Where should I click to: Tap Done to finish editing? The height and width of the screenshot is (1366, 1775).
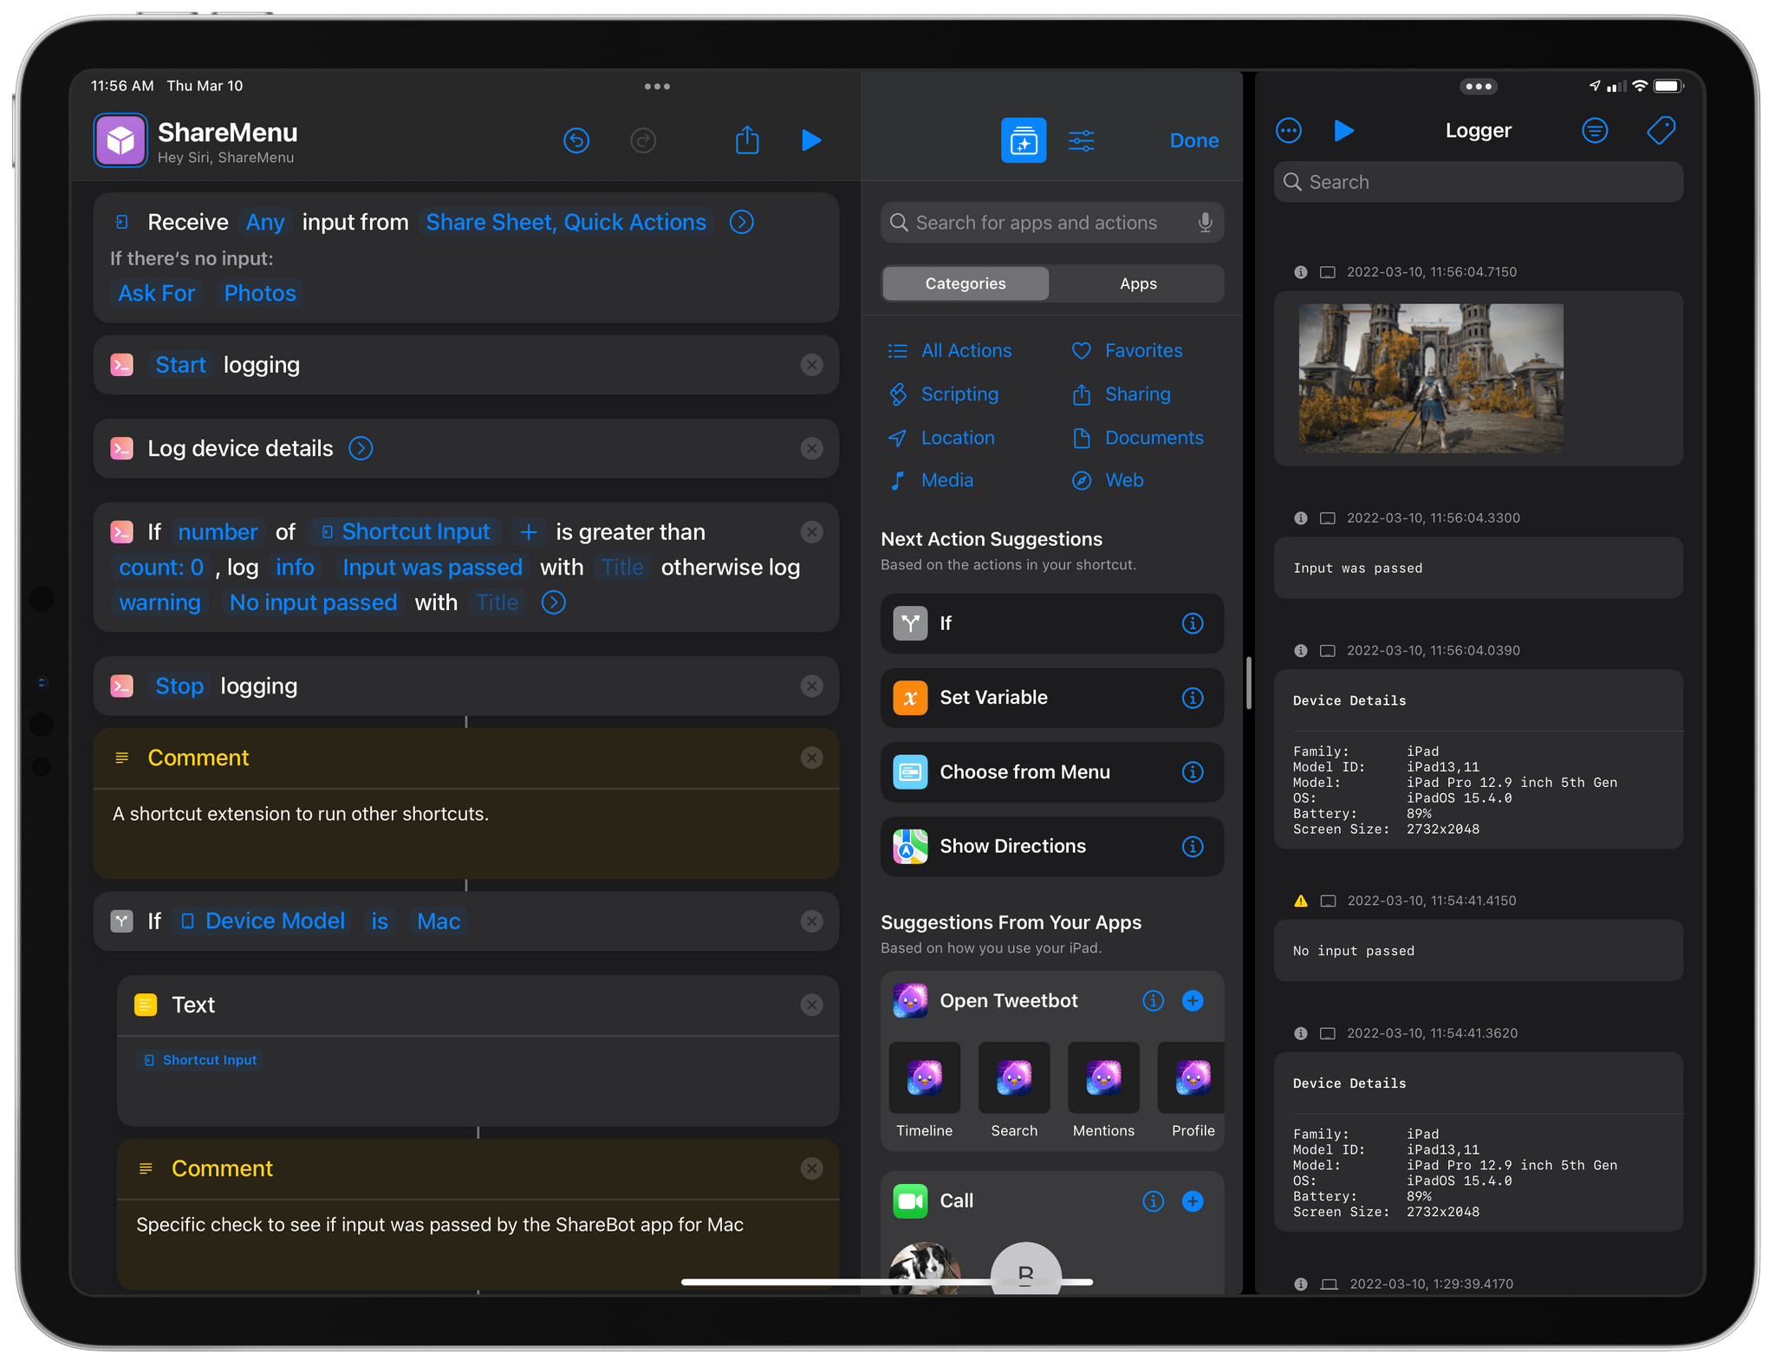pyautogui.click(x=1193, y=140)
